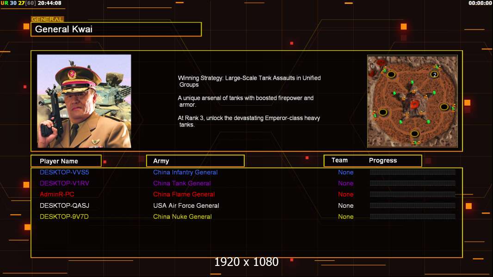The height and width of the screenshot is (277, 493).
Task: Click the circular desert map preview
Action: [x=413, y=101]
